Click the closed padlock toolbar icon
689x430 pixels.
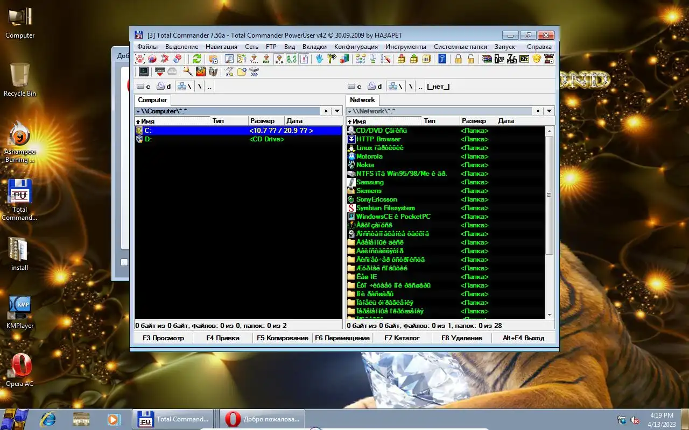[458, 59]
